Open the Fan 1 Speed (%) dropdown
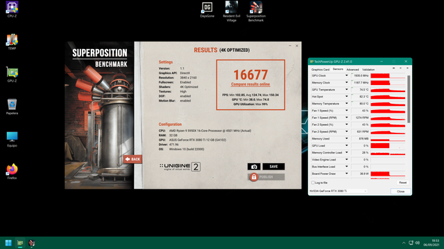 click(346, 111)
